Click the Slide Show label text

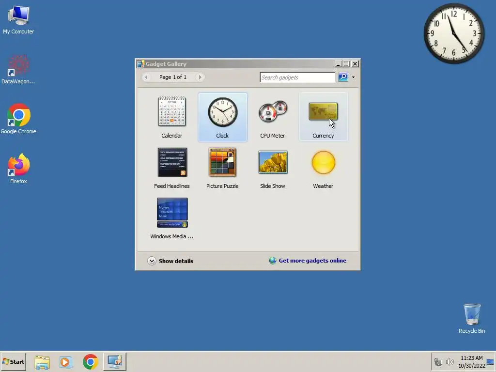[x=272, y=186]
